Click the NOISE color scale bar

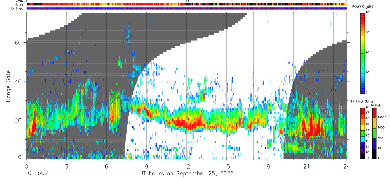(374, 133)
